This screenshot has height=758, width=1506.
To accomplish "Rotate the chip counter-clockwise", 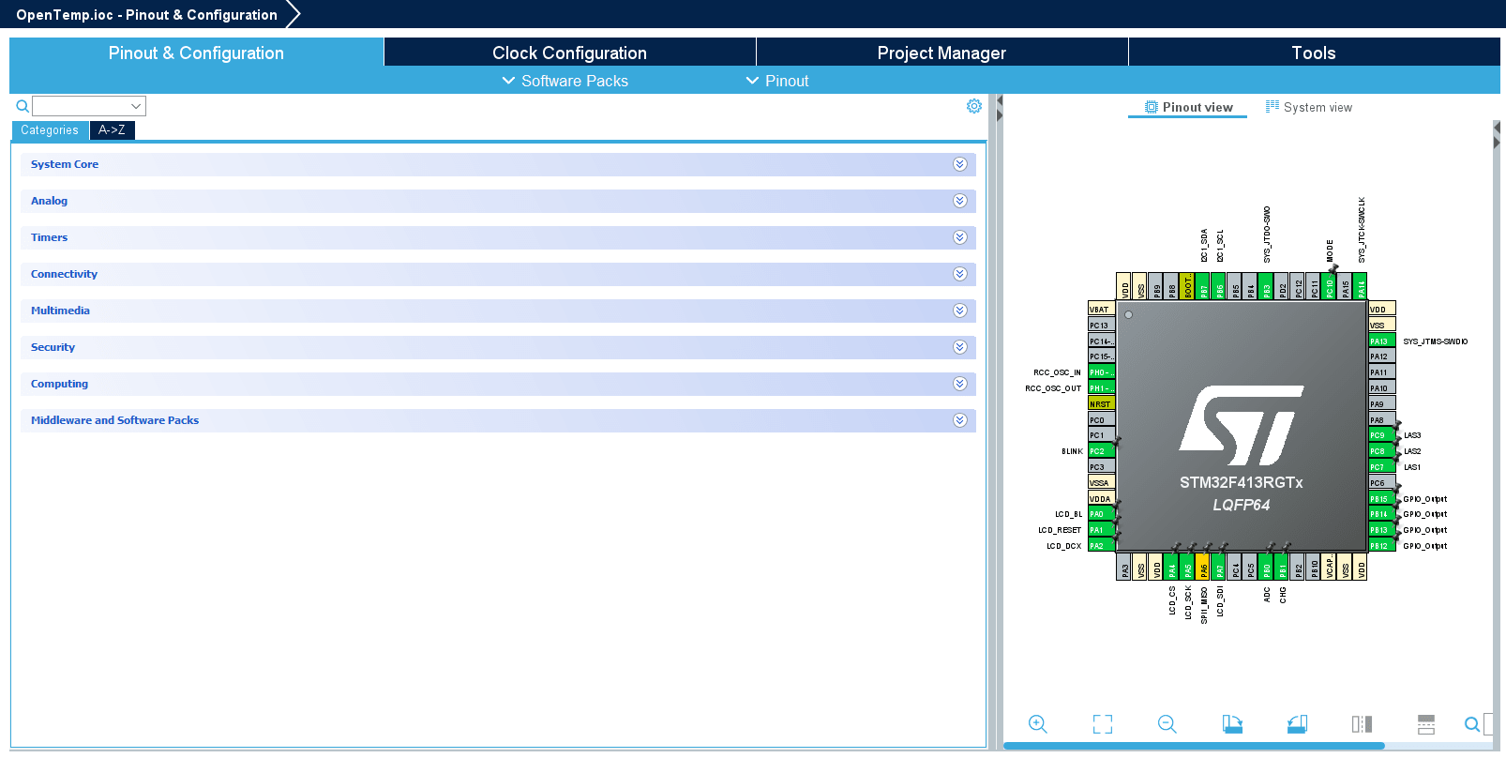I will (1297, 723).
